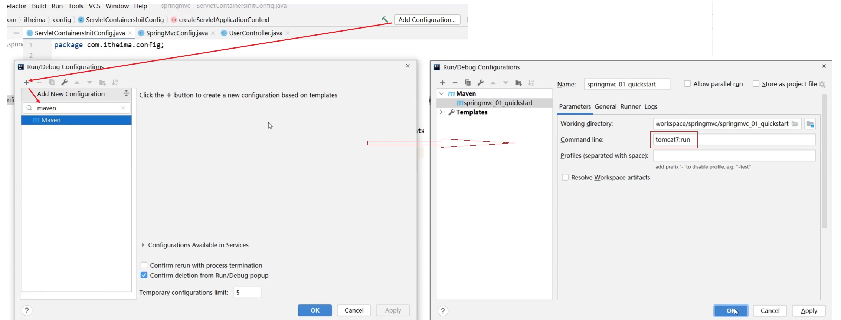Expand the Templates tree node
Screen dimensions: 841x320
pos(441,112)
